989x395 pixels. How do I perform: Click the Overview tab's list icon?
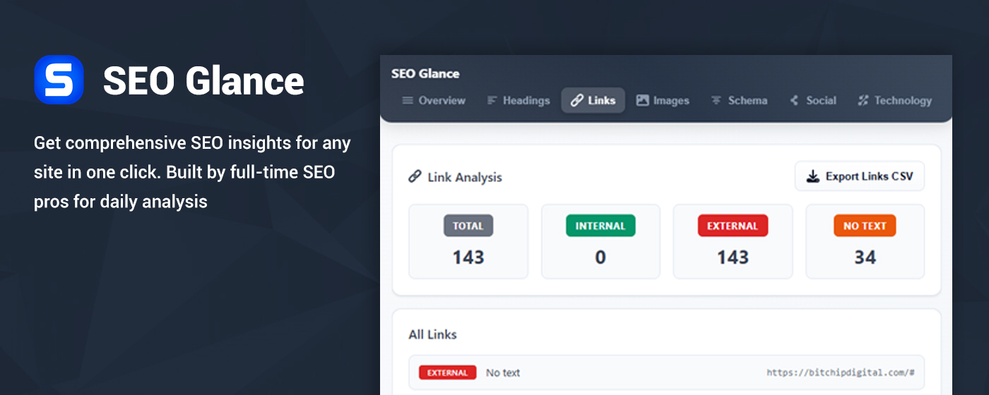pyautogui.click(x=408, y=100)
